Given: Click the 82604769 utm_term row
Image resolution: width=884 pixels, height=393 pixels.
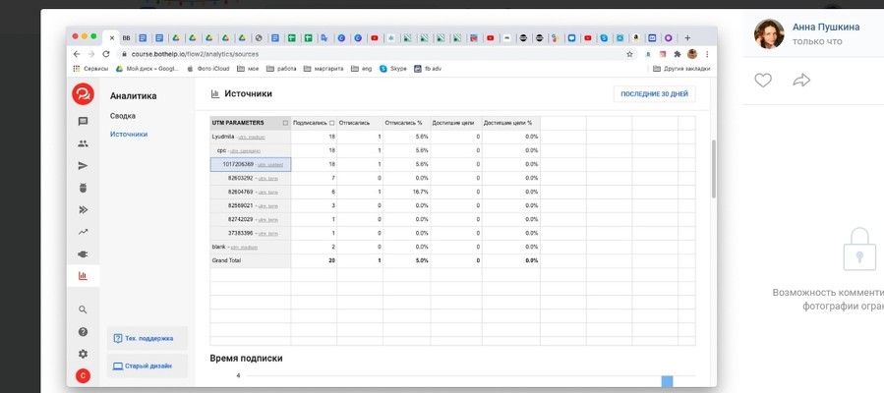Looking at the screenshot, I should pos(253,192).
